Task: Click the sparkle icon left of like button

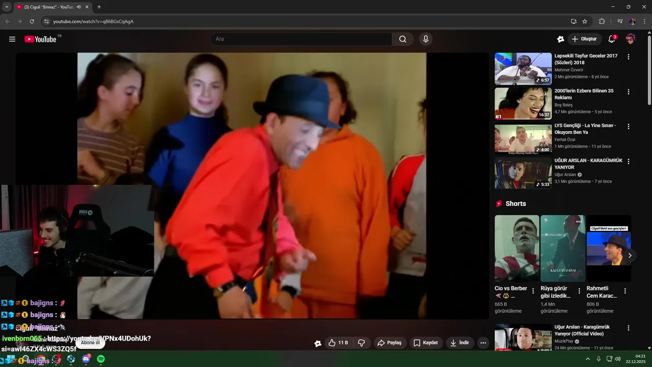Action: pyautogui.click(x=318, y=344)
